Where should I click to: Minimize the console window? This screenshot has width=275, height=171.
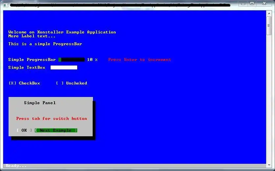pyautogui.click(x=243, y=4)
